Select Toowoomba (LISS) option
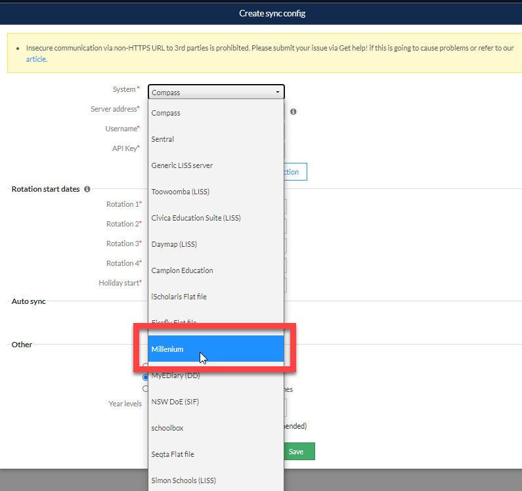Viewport: 522px width, 491px height. point(216,192)
